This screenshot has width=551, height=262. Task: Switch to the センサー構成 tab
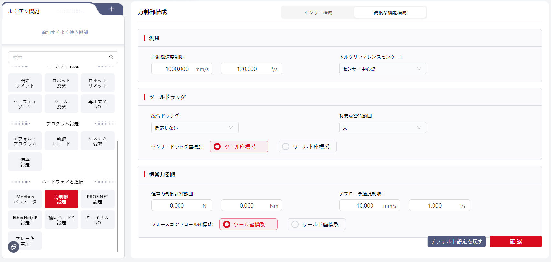tap(318, 13)
